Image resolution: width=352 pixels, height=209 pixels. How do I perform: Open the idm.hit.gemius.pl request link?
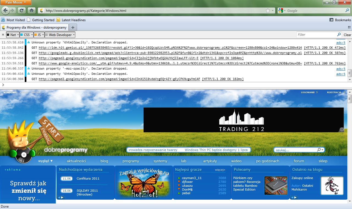click(170, 48)
